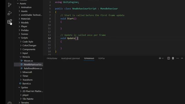This screenshot has height=104, width=185.
Task: Open the Extensions view
Action: (10, 22)
